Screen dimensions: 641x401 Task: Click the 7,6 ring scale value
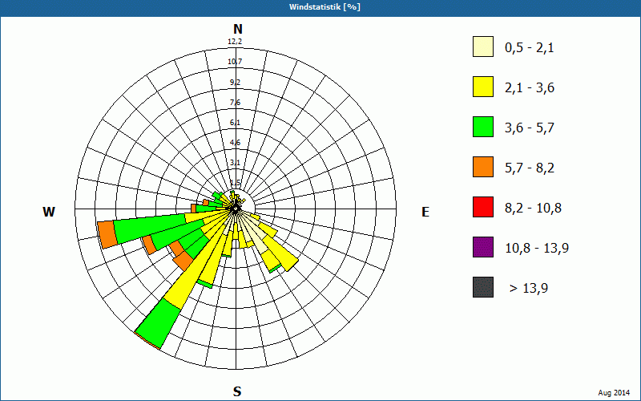pyautogui.click(x=235, y=103)
